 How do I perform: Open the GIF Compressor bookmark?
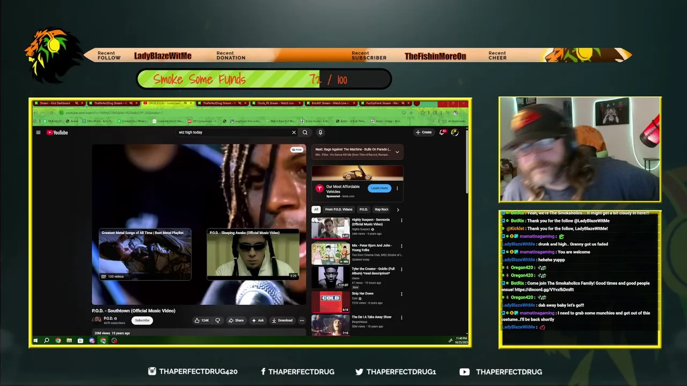pos(204,121)
